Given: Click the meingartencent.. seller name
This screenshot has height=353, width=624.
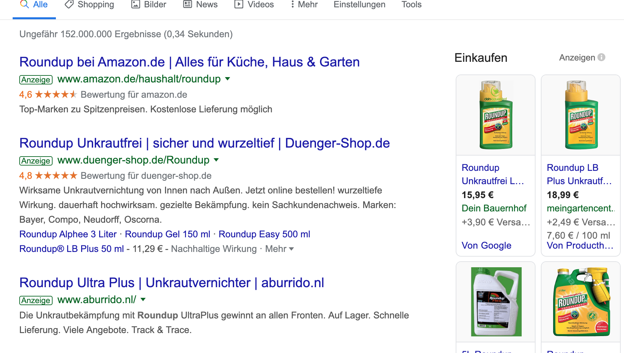Looking at the screenshot, I should (x=581, y=208).
